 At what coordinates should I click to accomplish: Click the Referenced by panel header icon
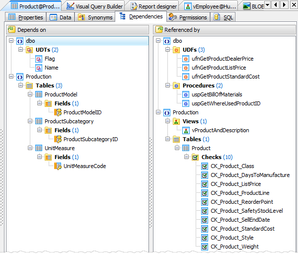click(x=158, y=30)
